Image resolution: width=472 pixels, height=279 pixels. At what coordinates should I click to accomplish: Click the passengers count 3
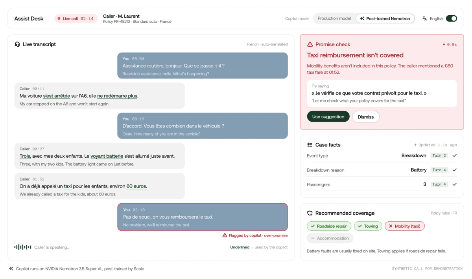425,184
